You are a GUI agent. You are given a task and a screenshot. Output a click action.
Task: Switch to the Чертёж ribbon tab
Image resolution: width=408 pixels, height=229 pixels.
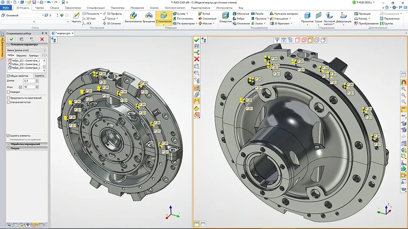tap(40, 8)
